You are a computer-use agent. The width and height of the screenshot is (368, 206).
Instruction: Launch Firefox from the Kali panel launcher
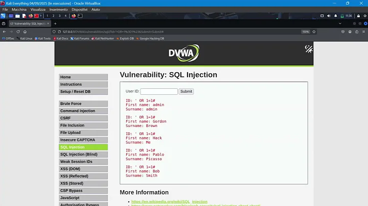click(31, 16)
